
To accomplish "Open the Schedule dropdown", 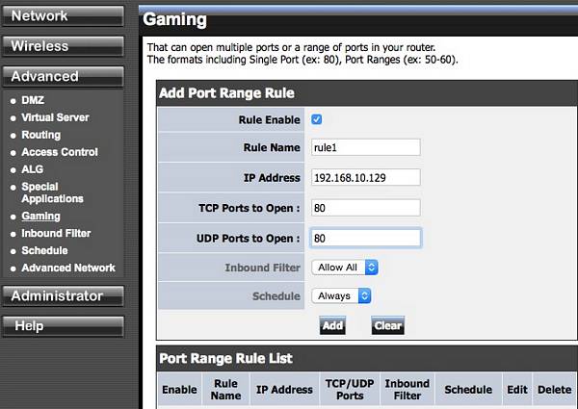I will pyautogui.click(x=341, y=296).
